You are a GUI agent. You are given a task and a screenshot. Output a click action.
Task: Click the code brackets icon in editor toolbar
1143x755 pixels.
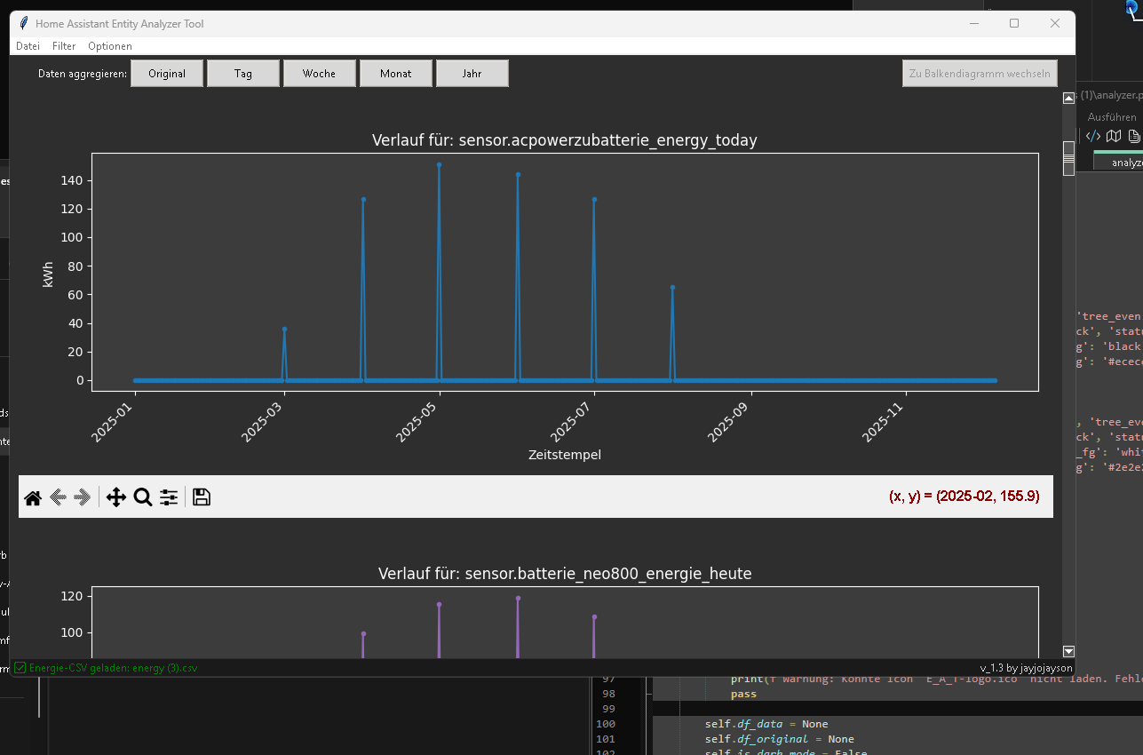[x=1093, y=136]
